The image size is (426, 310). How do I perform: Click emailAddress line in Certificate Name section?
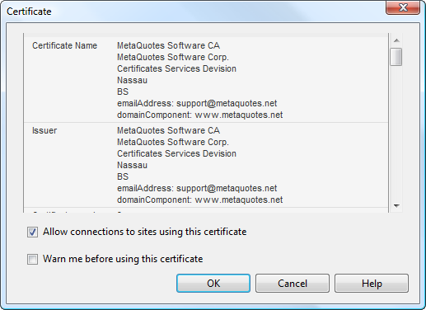(x=197, y=103)
